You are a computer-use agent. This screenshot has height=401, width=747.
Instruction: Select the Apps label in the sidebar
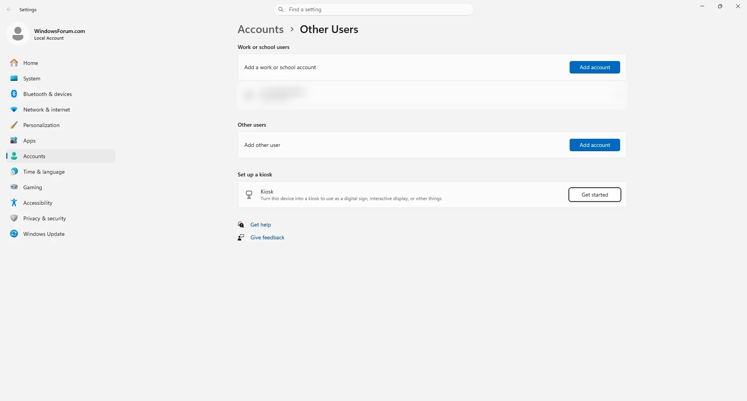pyautogui.click(x=30, y=141)
